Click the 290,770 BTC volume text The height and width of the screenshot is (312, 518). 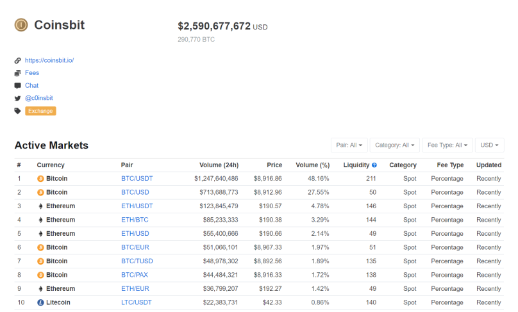(x=196, y=39)
